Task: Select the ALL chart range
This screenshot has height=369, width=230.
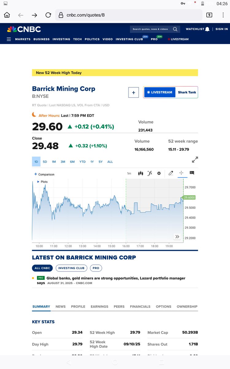Action: pyautogui.click(x=110, y=162)
